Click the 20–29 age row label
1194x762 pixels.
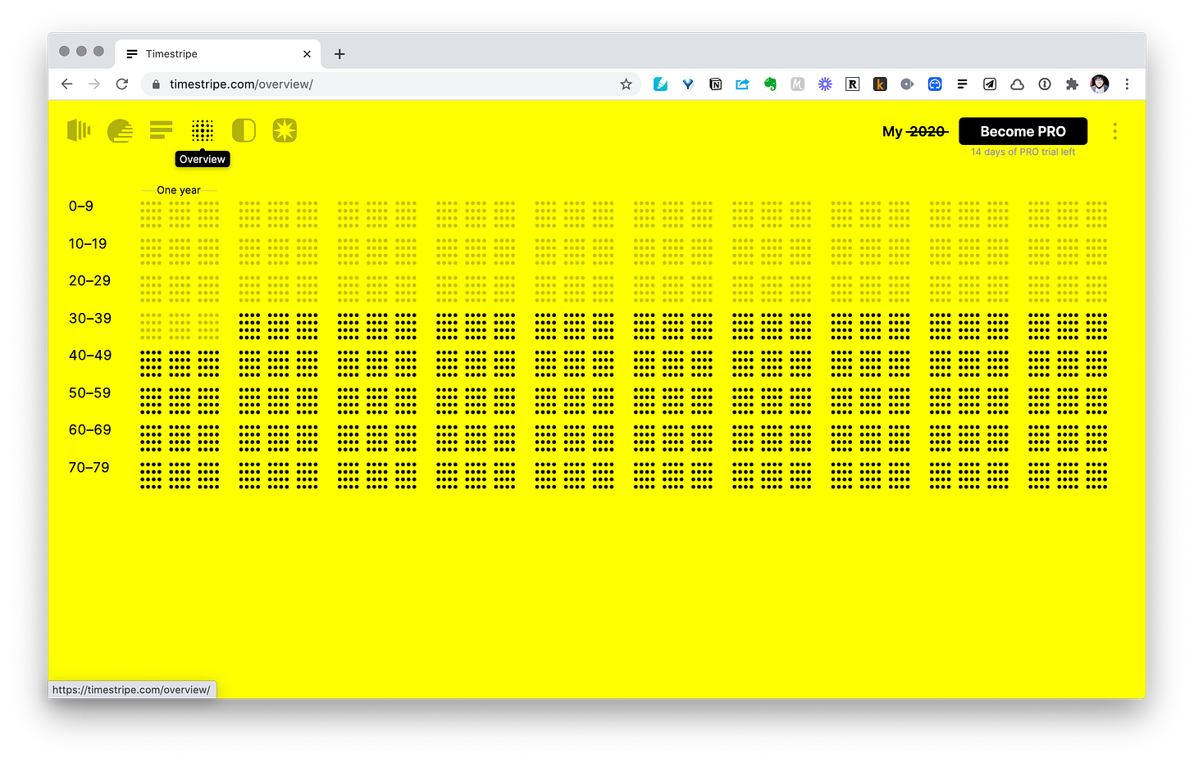click(89, 281)
